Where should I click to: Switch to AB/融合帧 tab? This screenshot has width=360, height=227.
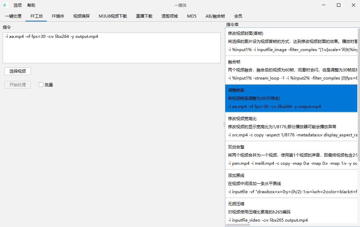[x=215, y=16]
